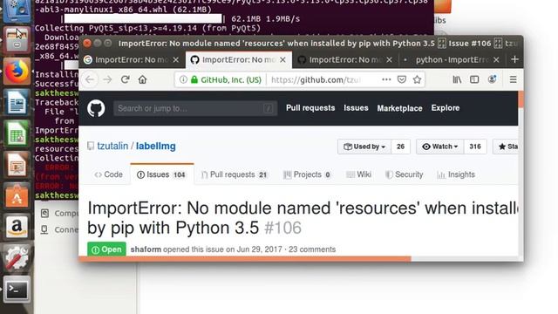Open the Amazon launcher in dock

pos(17,227)
